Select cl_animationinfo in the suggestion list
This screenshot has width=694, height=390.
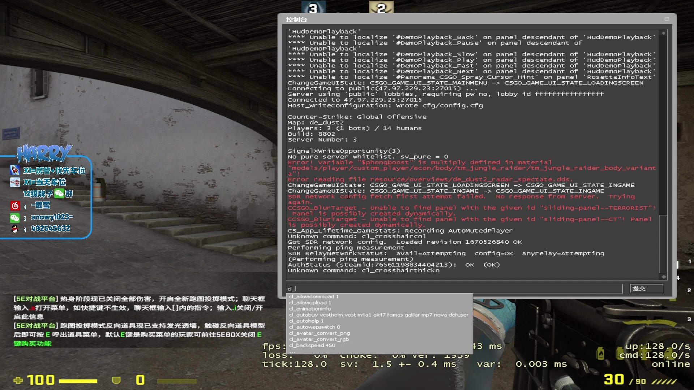[380, 309]
